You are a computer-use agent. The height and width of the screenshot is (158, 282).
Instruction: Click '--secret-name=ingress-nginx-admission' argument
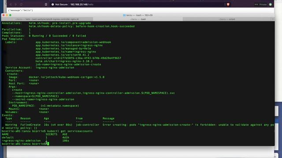[x=43, y=100]
